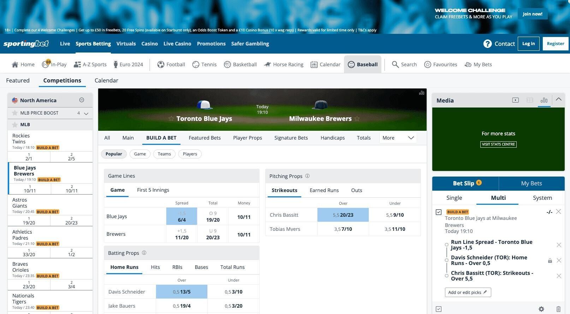Select the Players filter chip
The width and height of the screenshot is (570, 314).
pyautogui.click(x=190, y=154)
